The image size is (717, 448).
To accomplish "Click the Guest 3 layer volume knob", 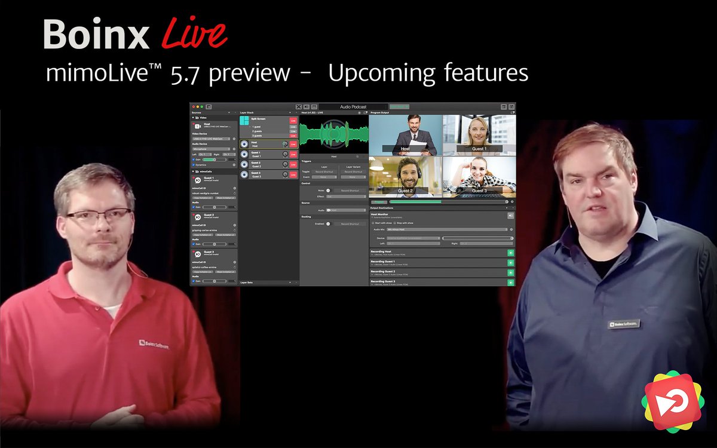I will (285, 174).
